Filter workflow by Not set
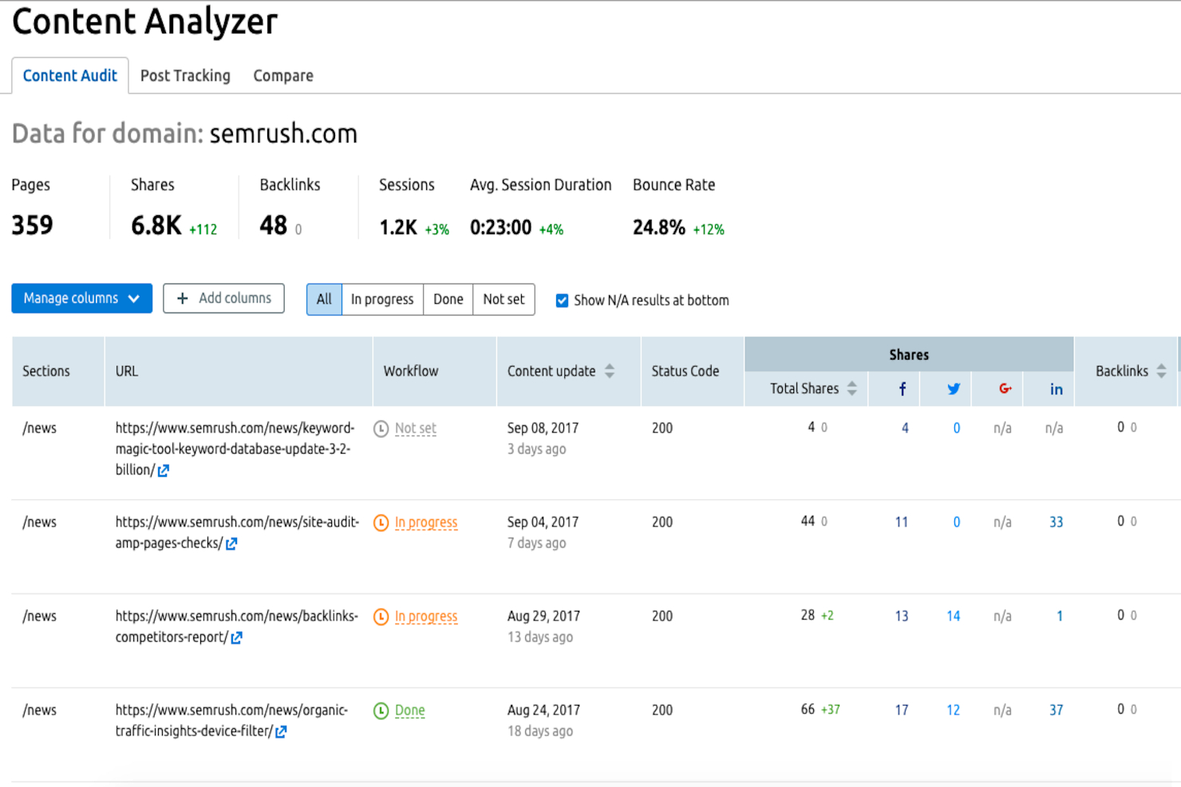 click(x=504, y=300)
